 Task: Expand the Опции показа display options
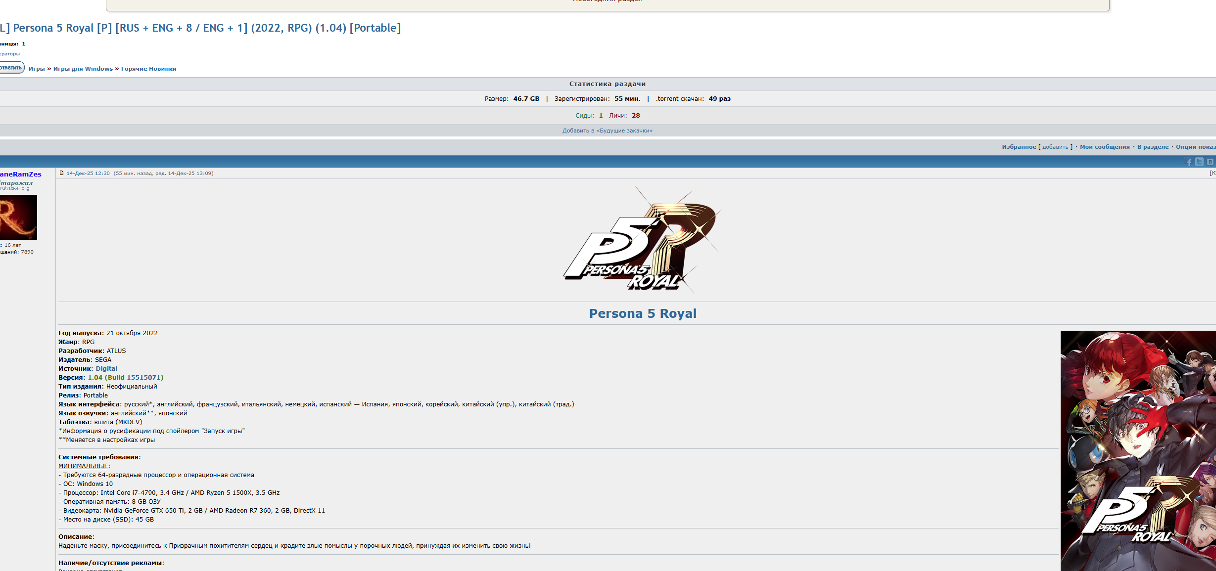coord(1195,147)
